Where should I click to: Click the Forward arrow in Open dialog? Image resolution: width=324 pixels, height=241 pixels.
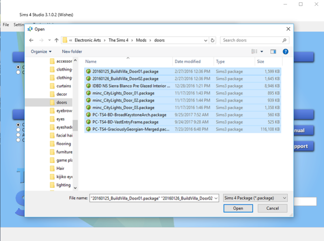click(41, 40)
